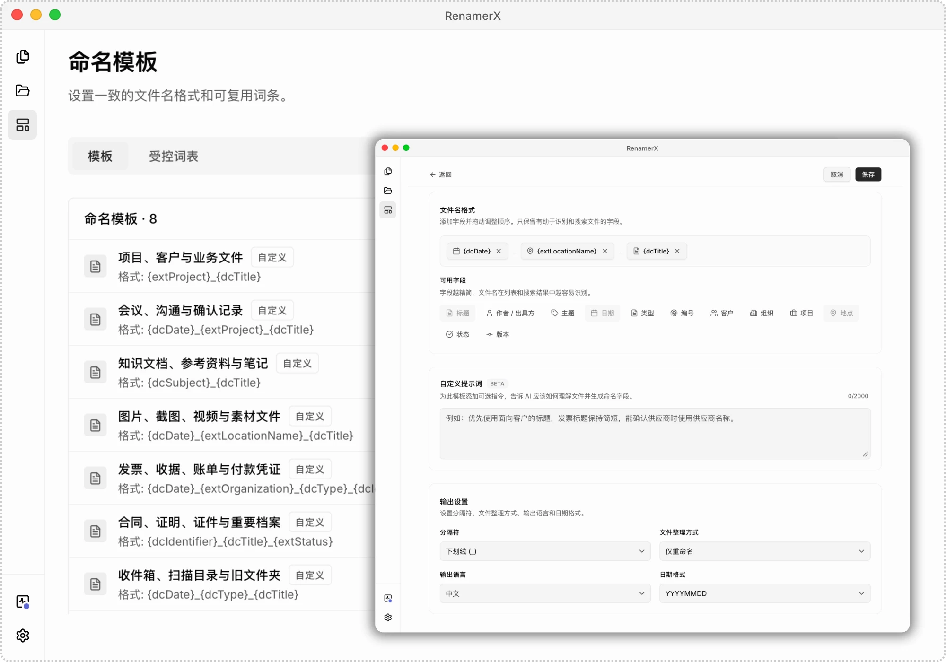Switch to the 受控词表 tab

[174, 156]
